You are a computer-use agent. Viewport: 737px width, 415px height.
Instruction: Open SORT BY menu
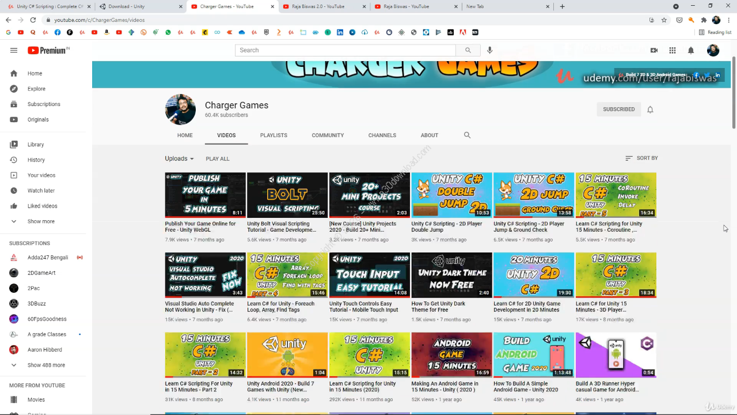pyautogui.click(x=641, y=158)
